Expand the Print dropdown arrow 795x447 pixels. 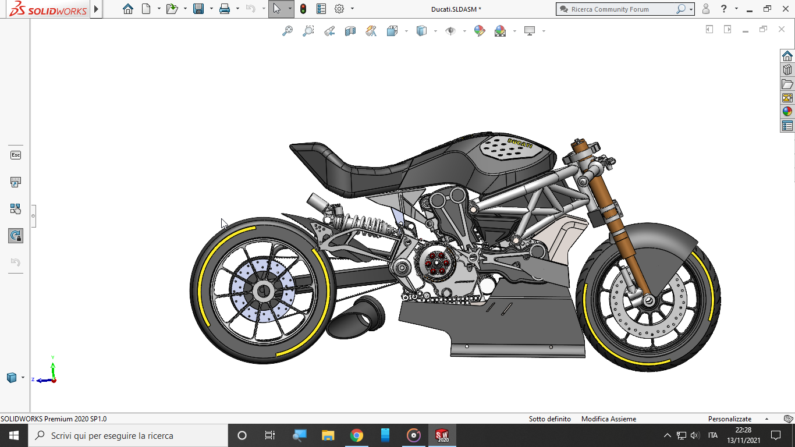pyautogui.click(x=237, y=9)
